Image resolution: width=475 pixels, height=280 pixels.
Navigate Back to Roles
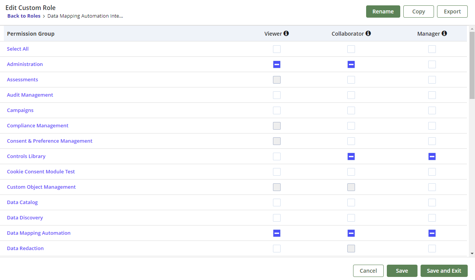[24, 16]
